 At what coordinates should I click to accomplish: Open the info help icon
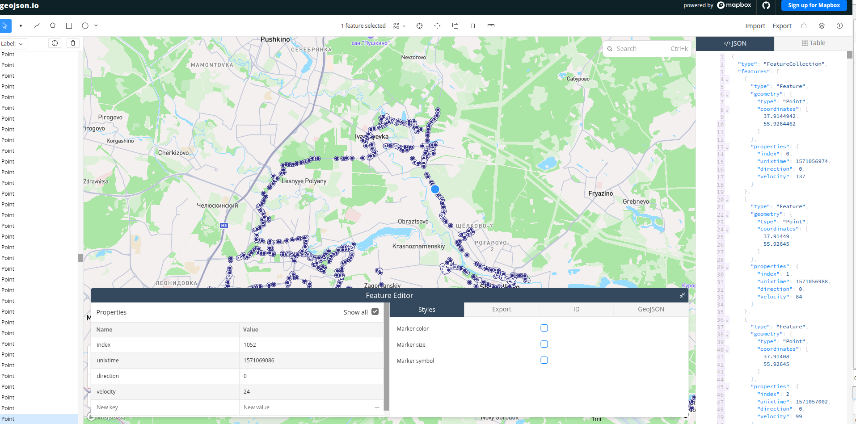[x=839, y=26]
